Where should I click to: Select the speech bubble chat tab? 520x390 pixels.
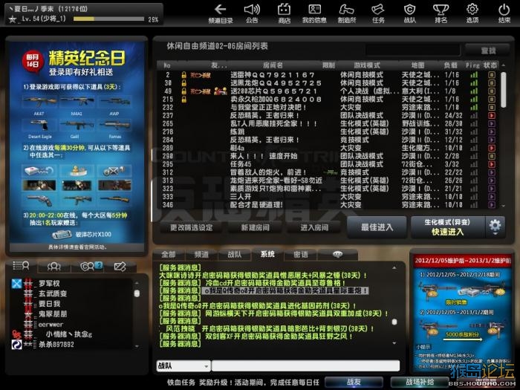[337, 254]
